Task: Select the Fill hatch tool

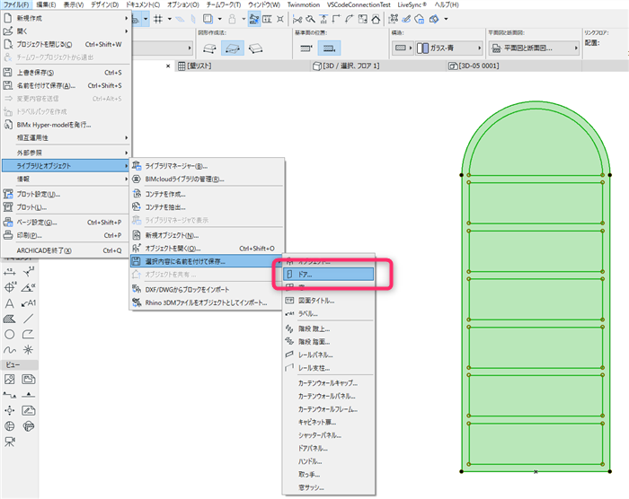Action: [x=10, y=319]
